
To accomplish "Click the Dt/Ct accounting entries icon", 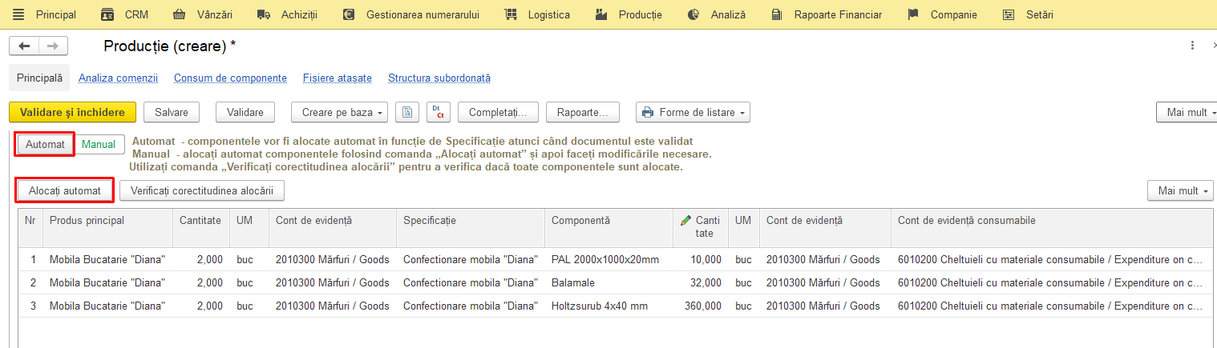I will [439, 113].
